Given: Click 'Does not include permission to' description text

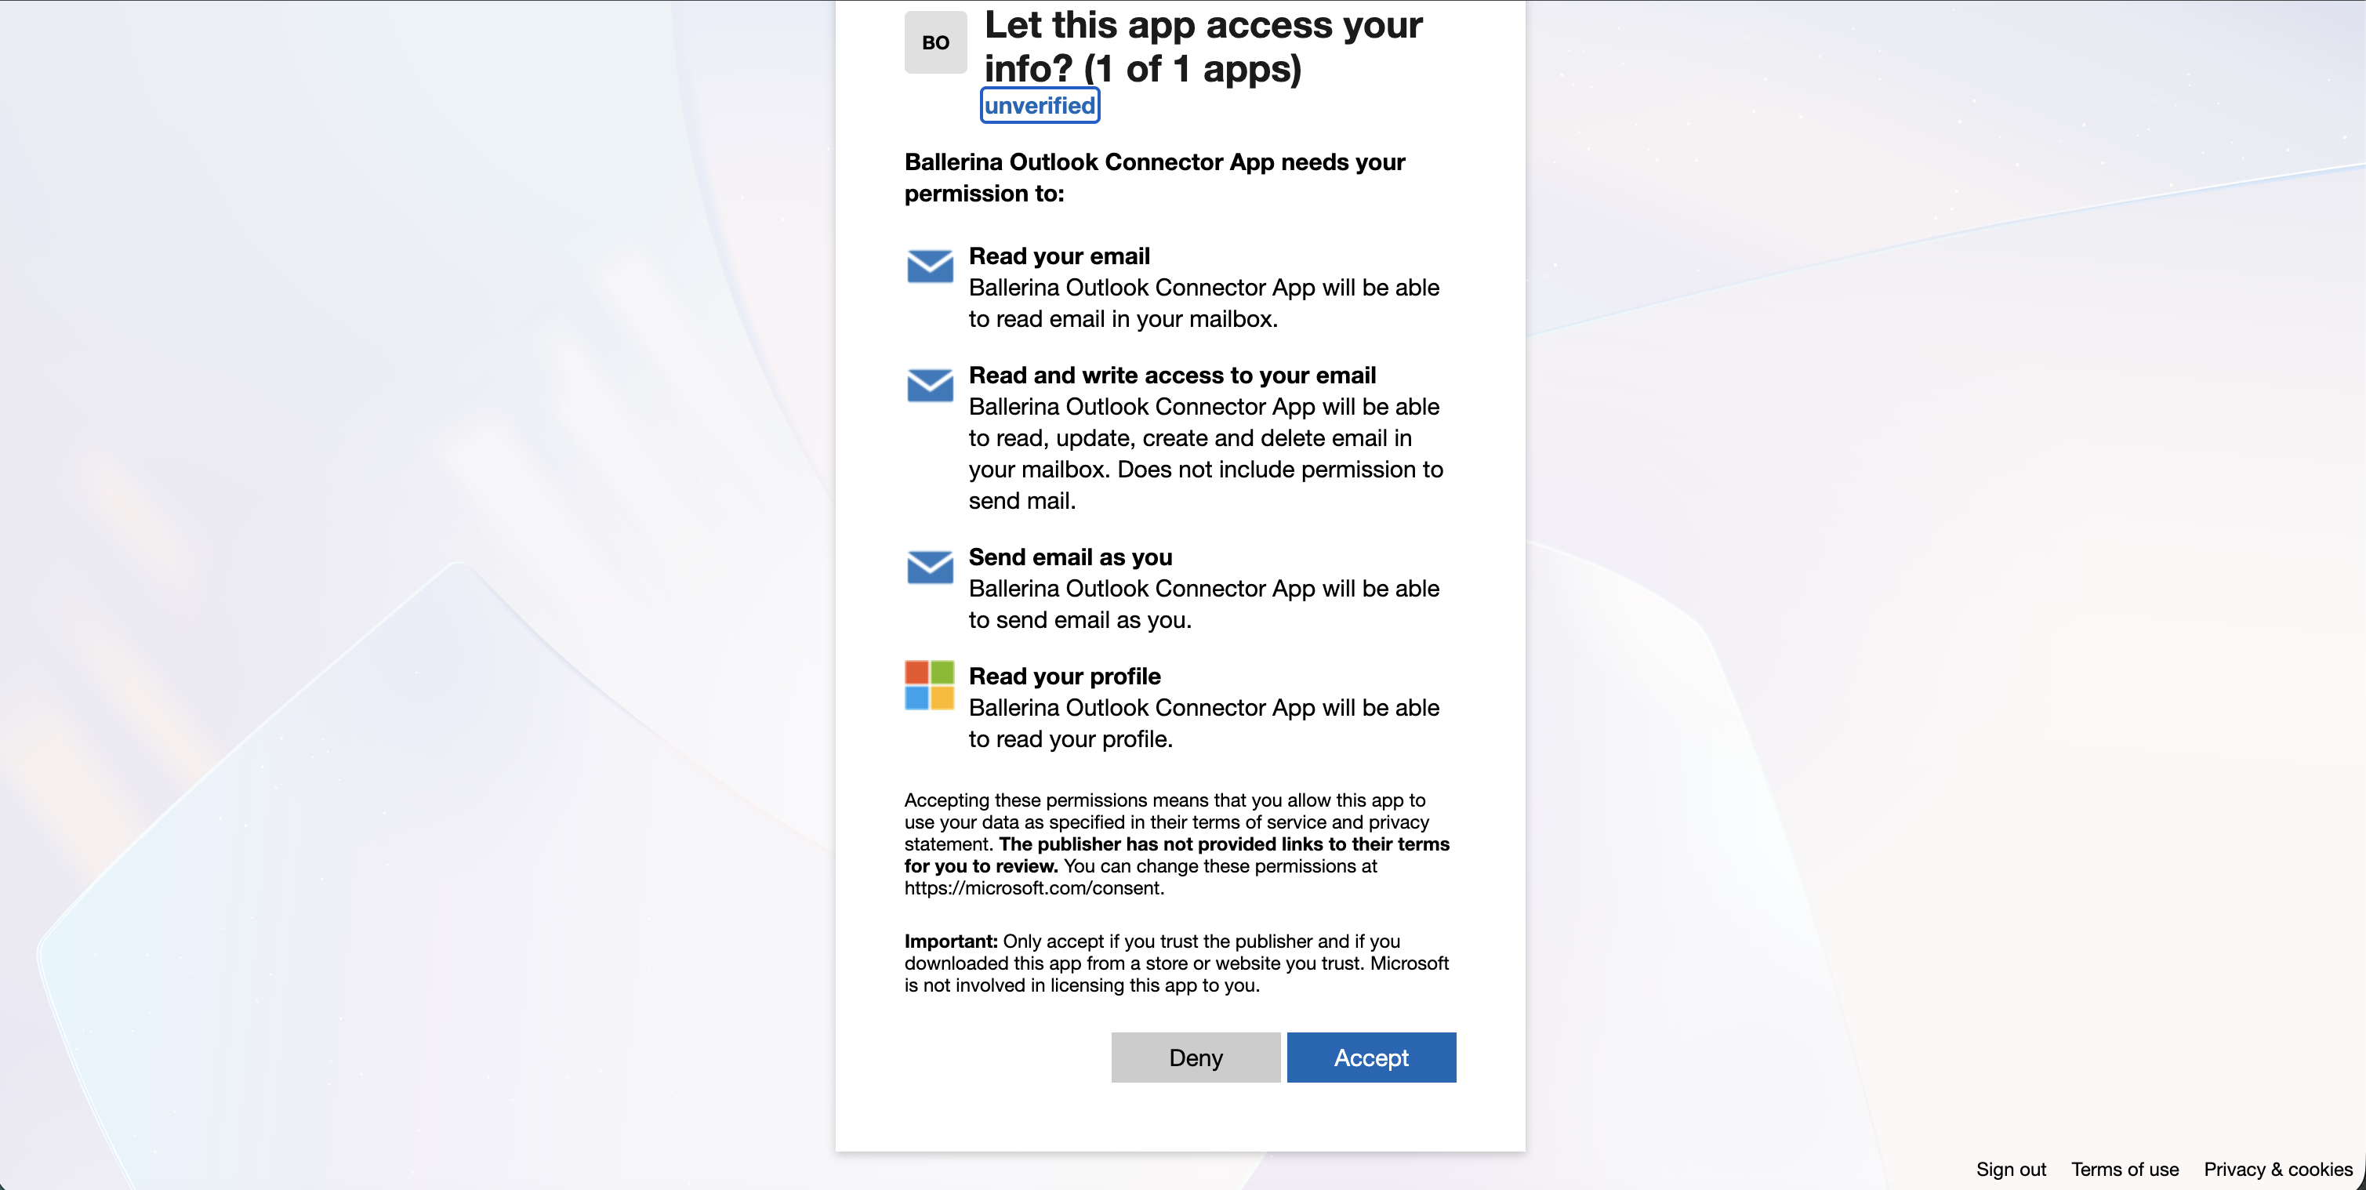Looking at the screenshot, I should (x=1280, y=470).
